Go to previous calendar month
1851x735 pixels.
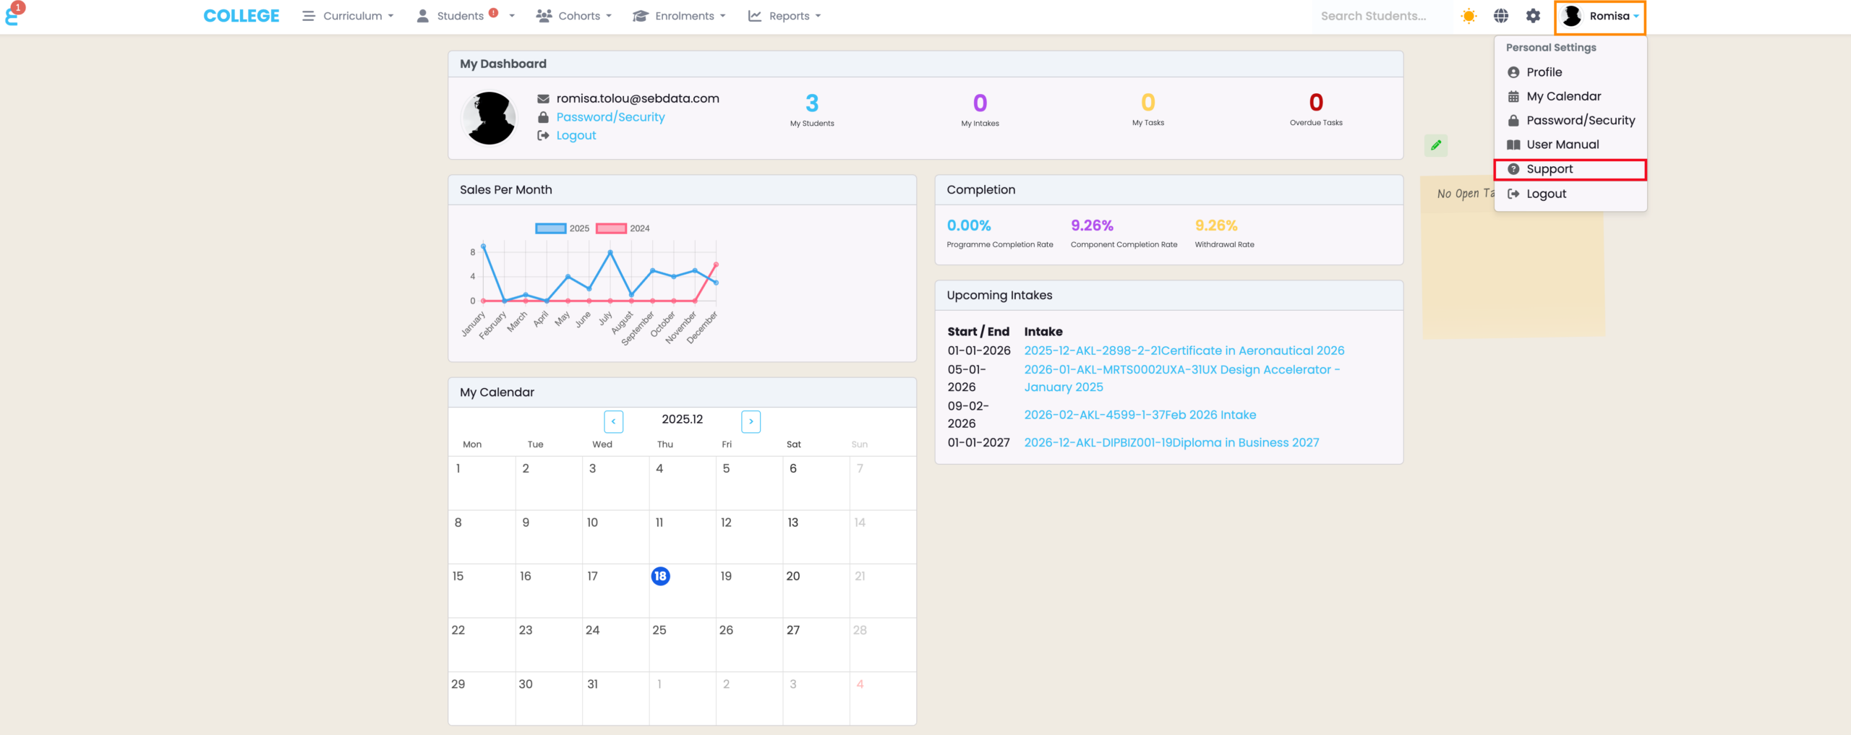coord(613,421)
